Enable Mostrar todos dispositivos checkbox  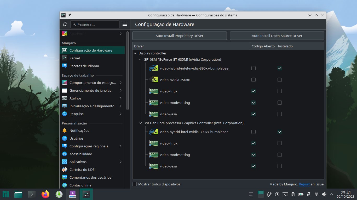[x=135, y=184]
